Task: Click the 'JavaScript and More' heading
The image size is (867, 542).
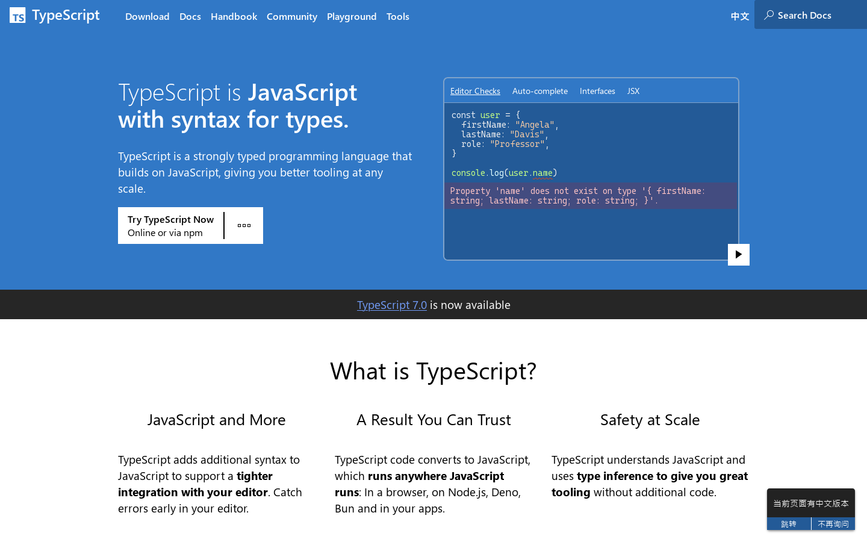Action: pyautogui.click(x=217, y=420)
